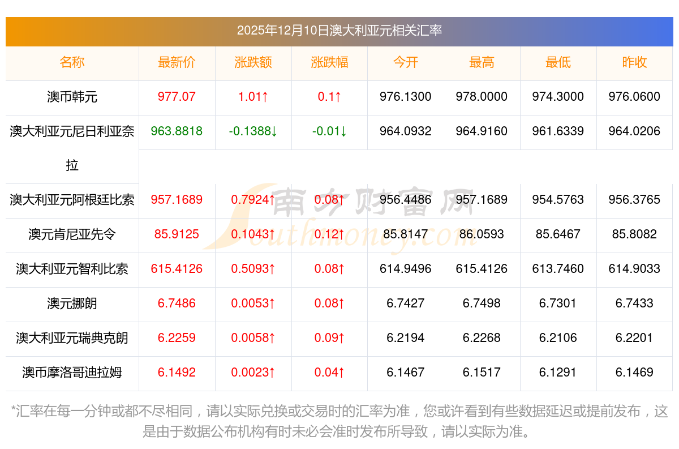
Task: Click the opening value 6.2194
Action: (406, 338)
